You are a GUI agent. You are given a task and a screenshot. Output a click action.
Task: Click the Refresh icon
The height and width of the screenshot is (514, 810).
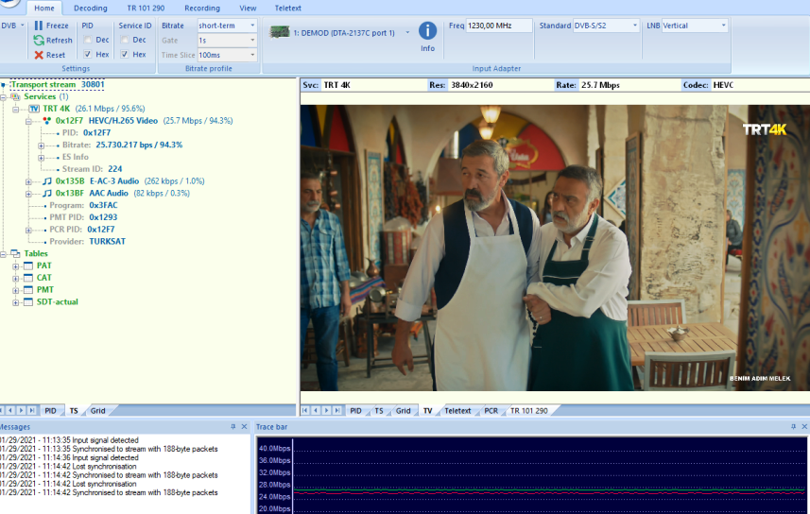(39, 40)
